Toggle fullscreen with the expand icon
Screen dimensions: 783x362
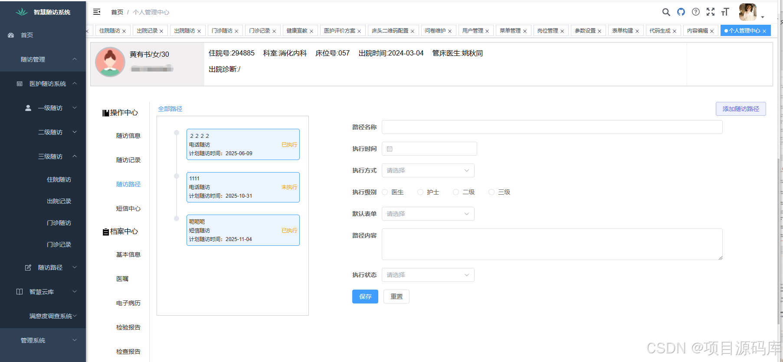click(711, 12)
